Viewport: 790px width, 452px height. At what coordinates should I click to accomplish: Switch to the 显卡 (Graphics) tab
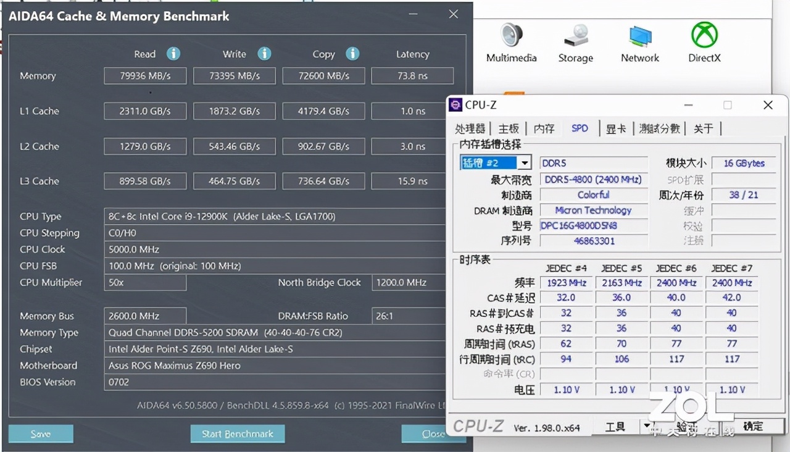pyautogui.click(x=615, y=128)
